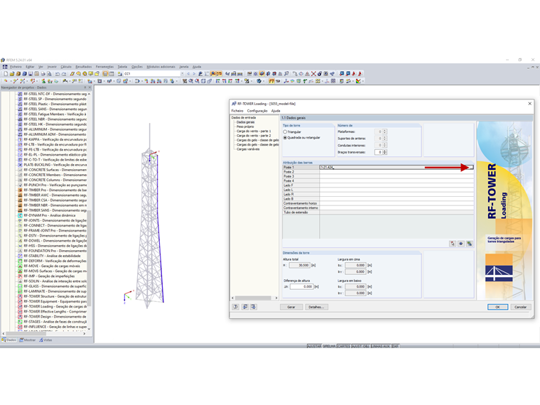540x405 pixels.
Task: Select RF-STABILITY module in navigator
Action: 52,256
